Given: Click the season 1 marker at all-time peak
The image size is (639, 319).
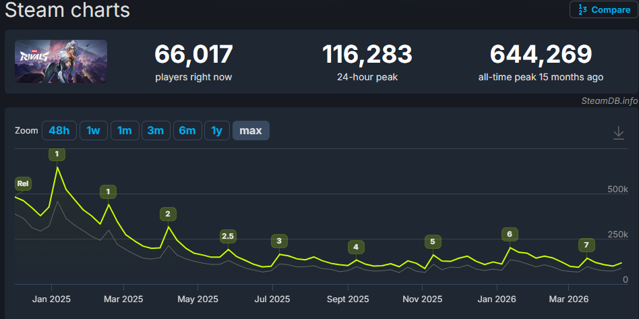Looking at the screenshot, I should pyautogui.click(x=57, y=154).
